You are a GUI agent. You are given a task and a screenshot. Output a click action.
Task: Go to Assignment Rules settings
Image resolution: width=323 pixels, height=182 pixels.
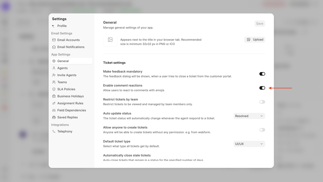70,103
